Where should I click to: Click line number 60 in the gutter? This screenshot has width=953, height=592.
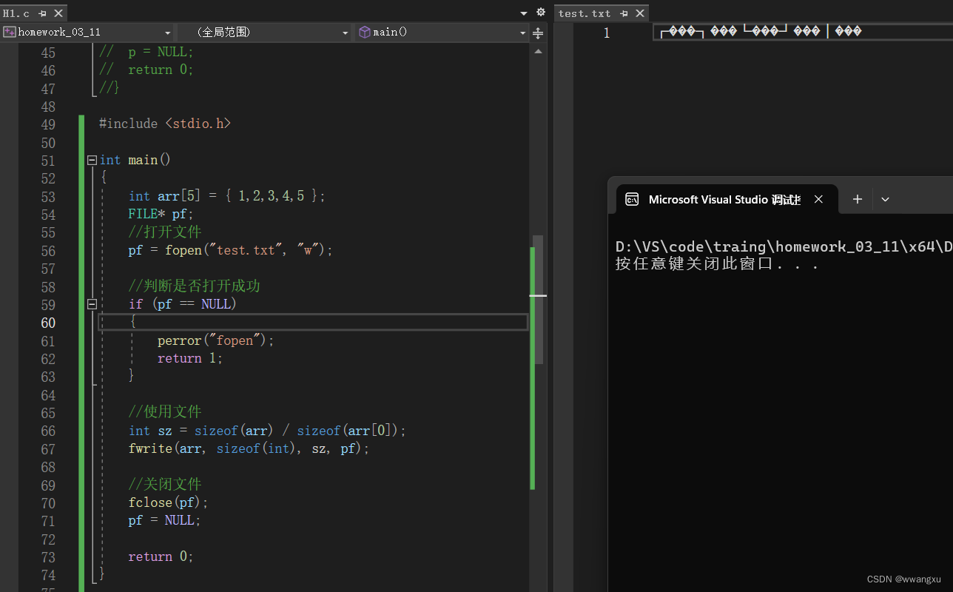point(48,323)
